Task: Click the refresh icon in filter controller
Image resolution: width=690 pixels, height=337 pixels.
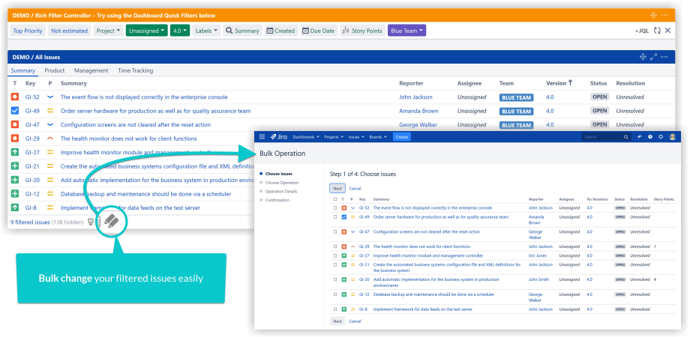Action: click(x=657, y=31)
